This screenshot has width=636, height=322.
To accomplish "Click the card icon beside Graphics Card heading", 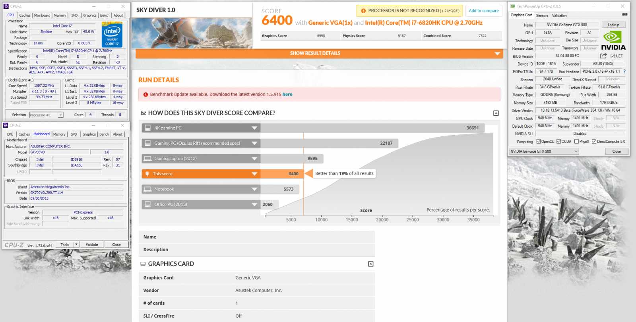I will pos(143,264).
